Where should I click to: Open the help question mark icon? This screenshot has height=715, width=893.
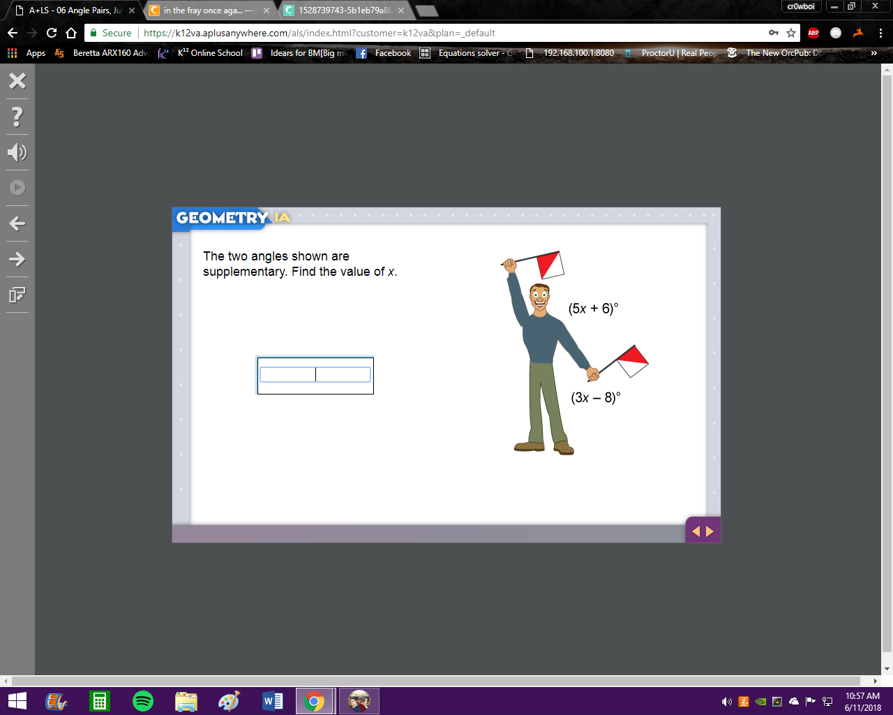tap(17, 117)
